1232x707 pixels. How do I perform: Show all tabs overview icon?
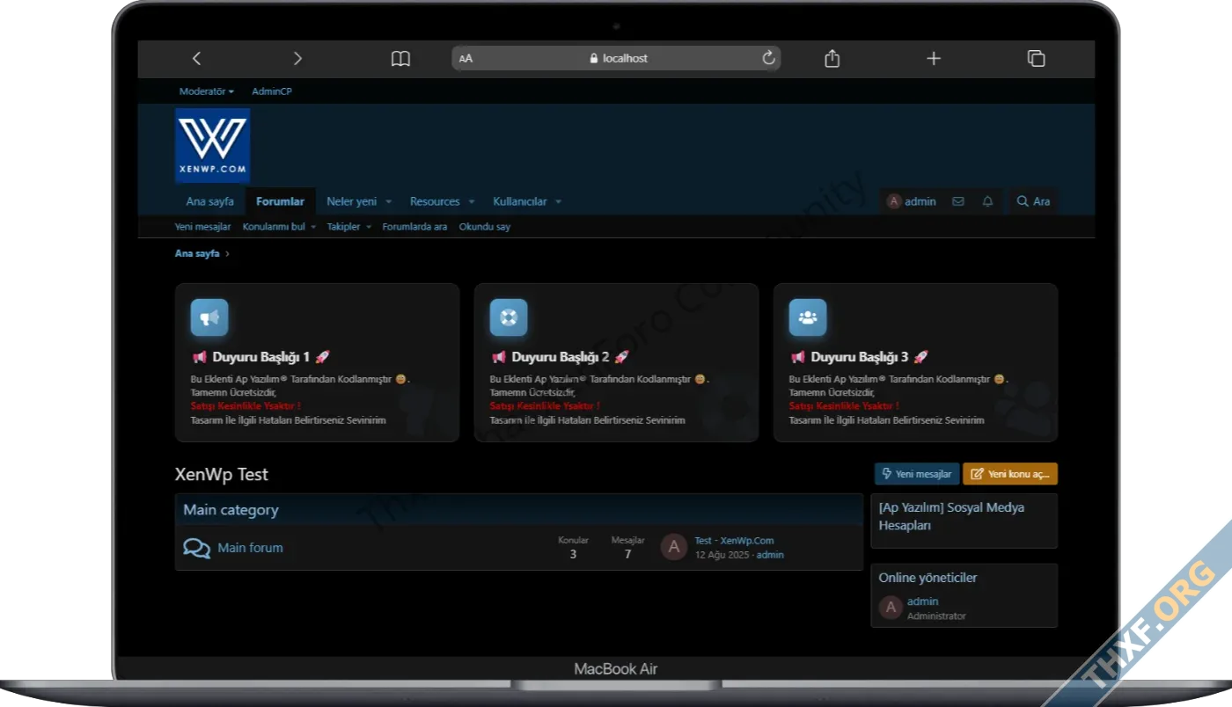(1036, 58)
